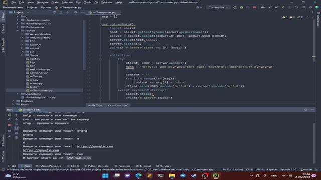Screen dimensions: 321x180
Task: Click the red stop icon in the top toolbar
Action: point(254,7)
